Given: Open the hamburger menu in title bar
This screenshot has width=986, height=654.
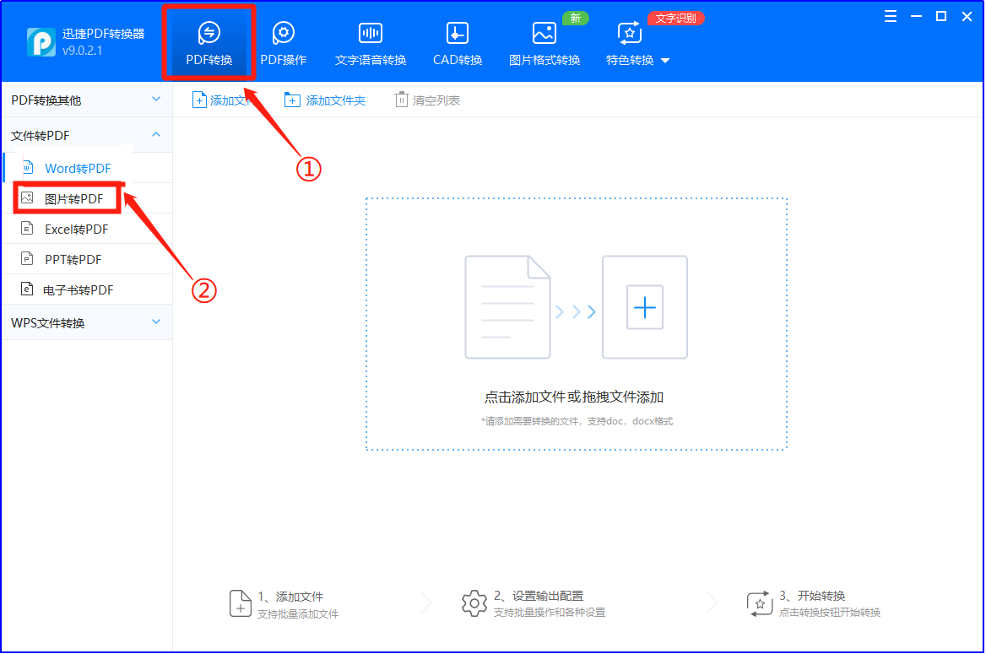Looking at the screenshot, I should [891, 16].
